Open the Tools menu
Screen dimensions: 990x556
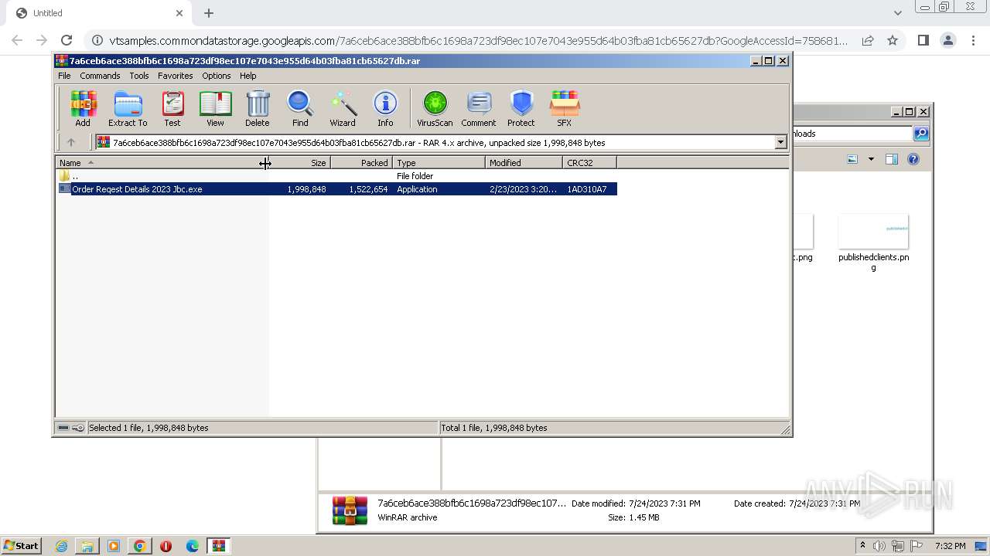[139, 76]
